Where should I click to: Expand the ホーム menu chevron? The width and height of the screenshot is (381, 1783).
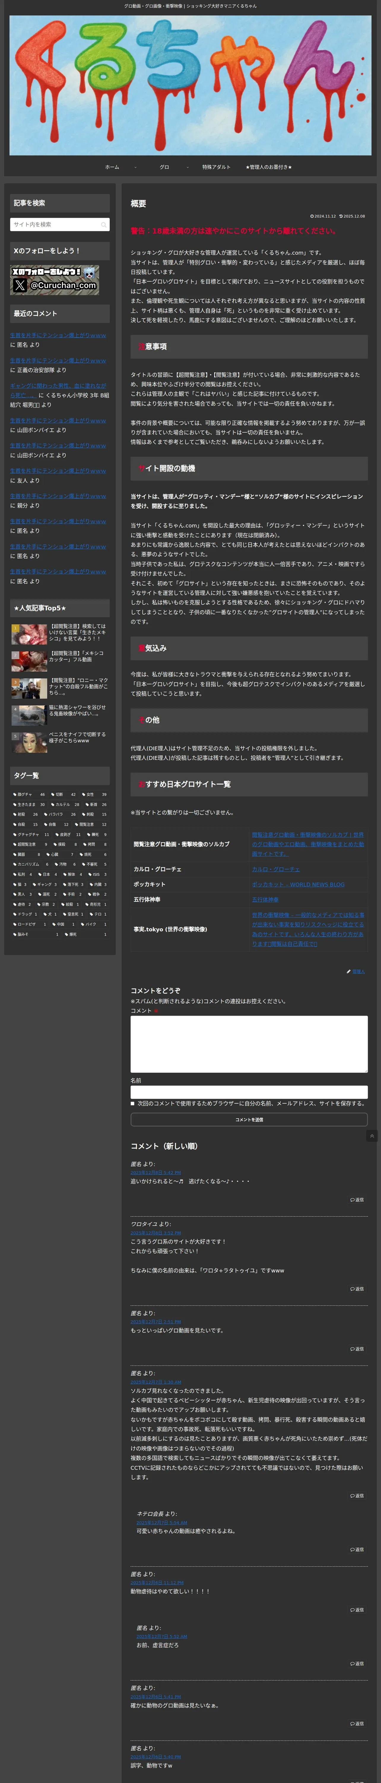(136, 168)
